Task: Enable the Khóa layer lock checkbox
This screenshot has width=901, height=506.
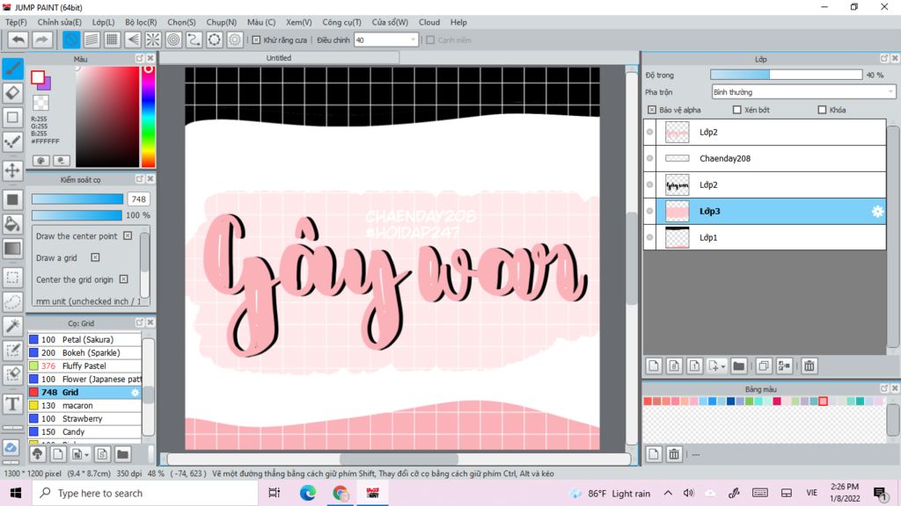Action: coord(822,110)
